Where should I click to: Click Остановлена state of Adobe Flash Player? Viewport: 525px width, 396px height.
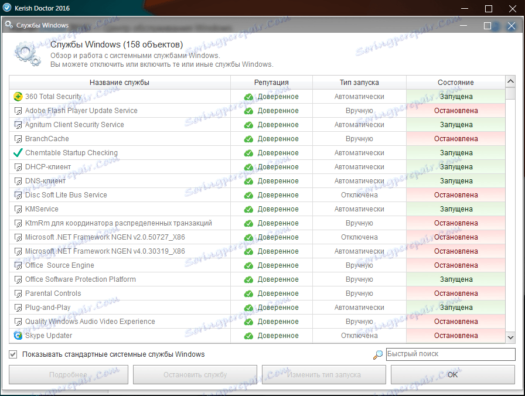(x=456, y=111)
